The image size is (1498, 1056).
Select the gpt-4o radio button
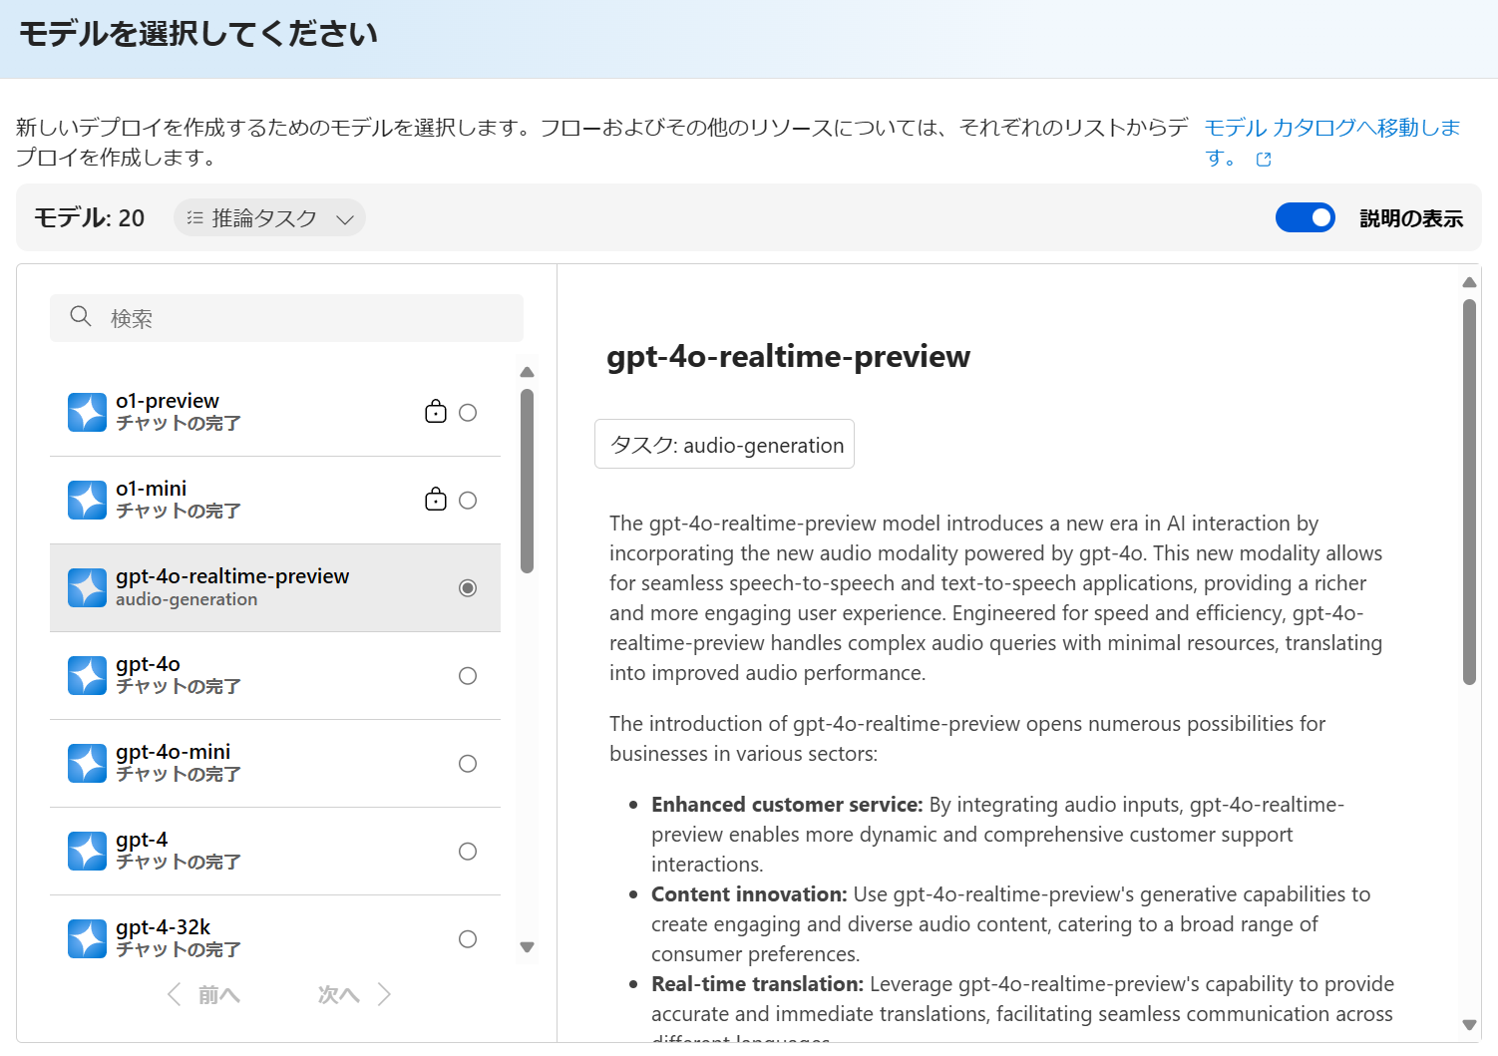[x=468, y=675]
